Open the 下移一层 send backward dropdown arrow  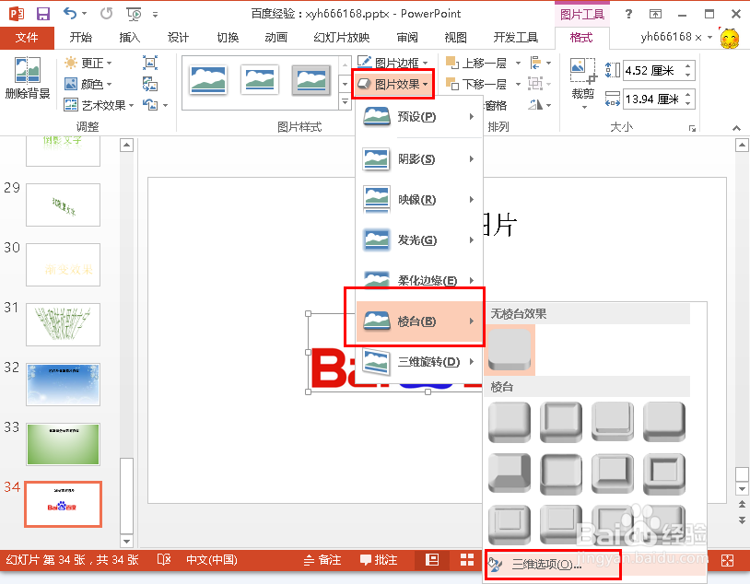[518, 84]
